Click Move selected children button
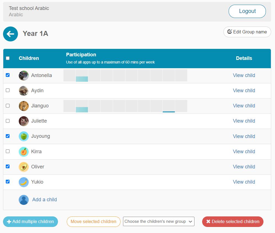 click(x=94, y=221)
